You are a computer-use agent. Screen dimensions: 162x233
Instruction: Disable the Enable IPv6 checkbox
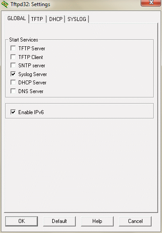(x=13, y=112)
